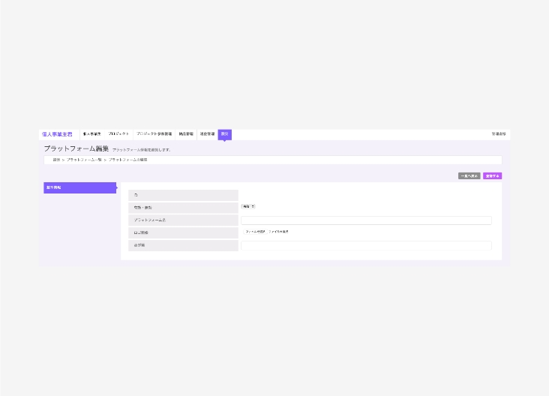
Task: Select the nav tab left of the purple tab
Action: click(207, 134)
